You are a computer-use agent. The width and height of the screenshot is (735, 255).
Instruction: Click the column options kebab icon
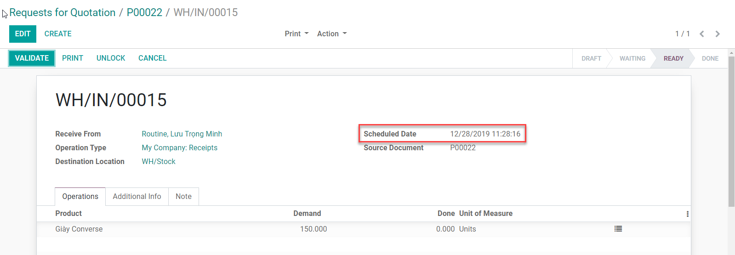click(687, 214)
